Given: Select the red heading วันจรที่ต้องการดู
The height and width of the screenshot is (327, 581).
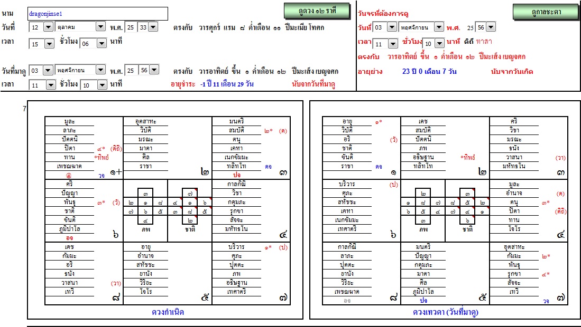Looking at the screenshot, I should 383,14.
